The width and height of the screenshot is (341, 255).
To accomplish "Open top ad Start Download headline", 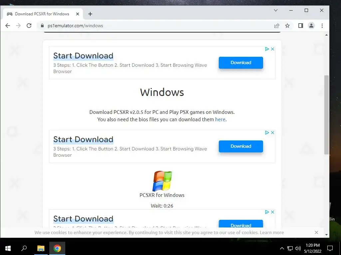I will pyautogui.click(x=83, y=56).
